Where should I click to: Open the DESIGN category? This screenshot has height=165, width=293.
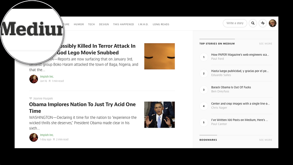104,24
